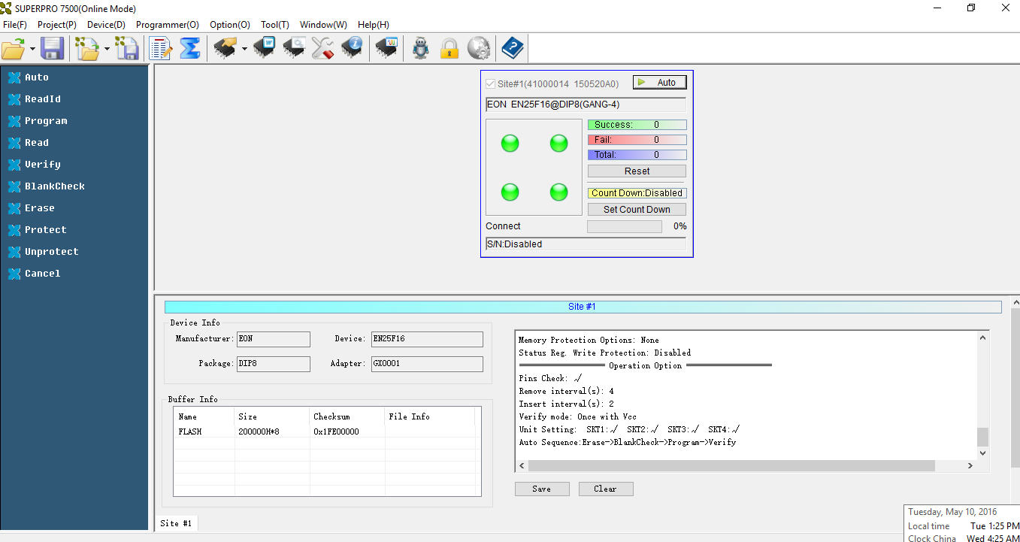Open help via the blue question book icon
The image size is (1020, 542).
(x=513, y=49)
